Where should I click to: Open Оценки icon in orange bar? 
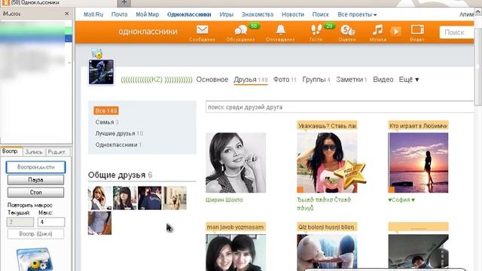(x=347, y=30)
